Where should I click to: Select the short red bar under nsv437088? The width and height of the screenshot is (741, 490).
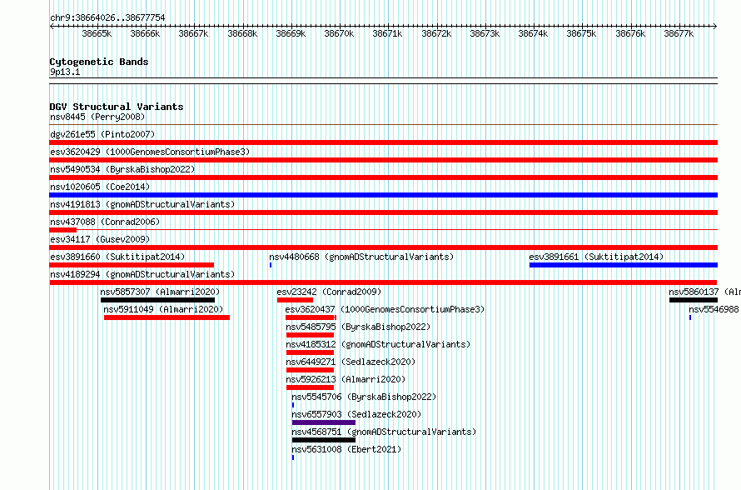[x=62, y=230]
